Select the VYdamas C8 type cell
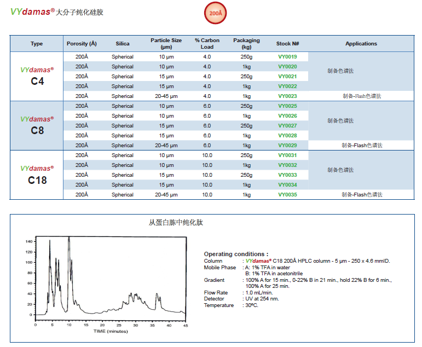 click(37, 126)
